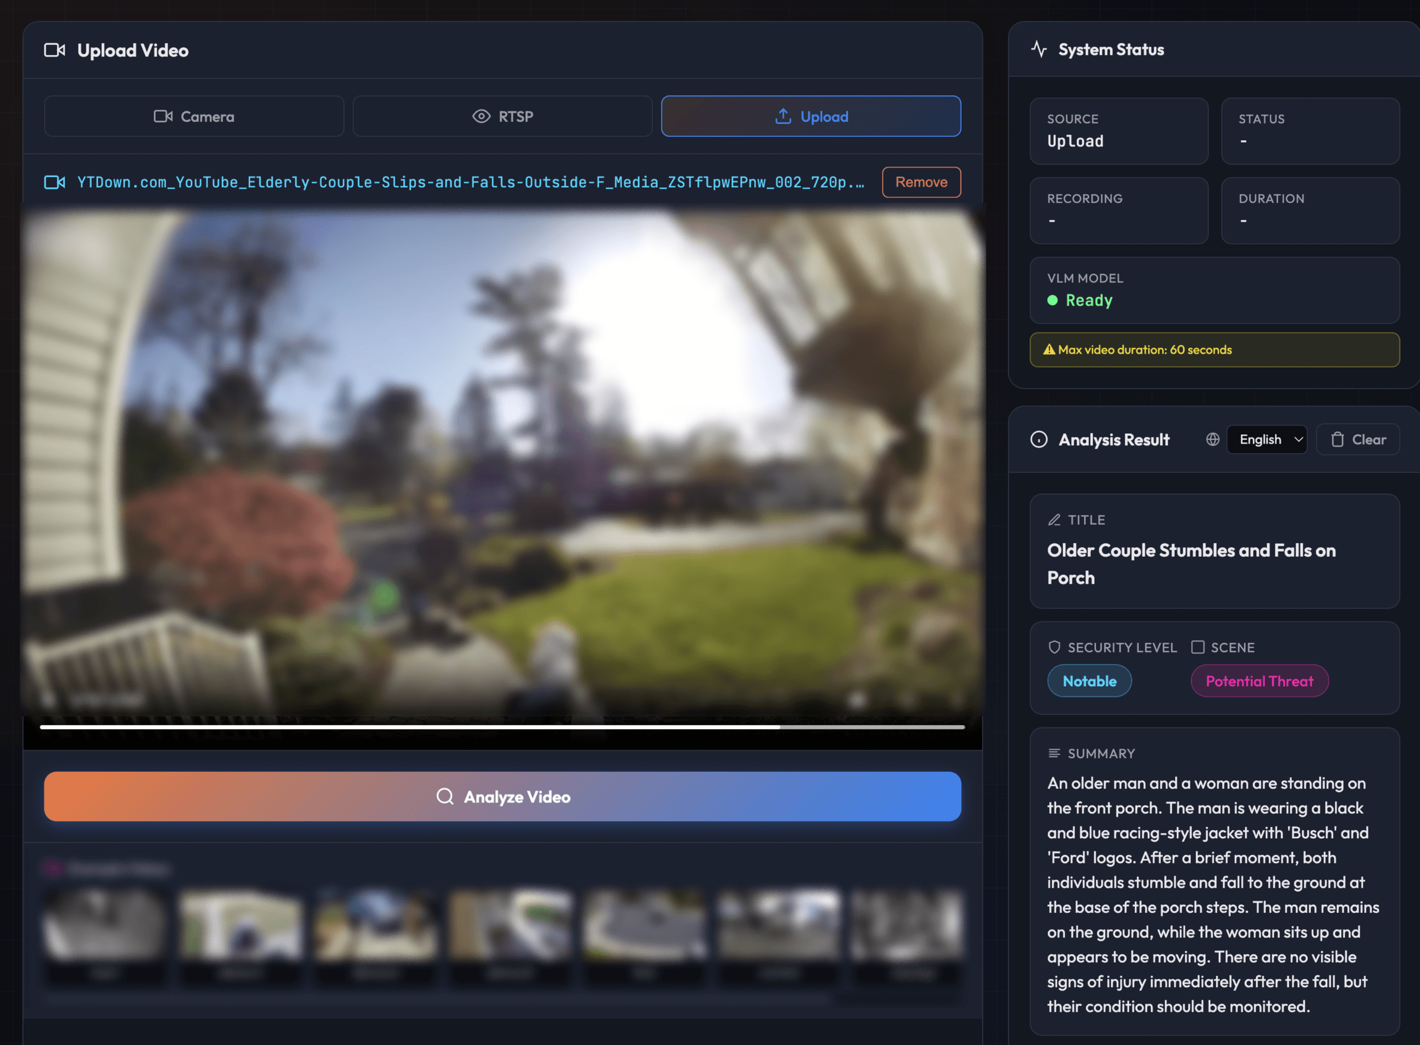
Task: Click the Potential Threat scene badge
Action: click(1259, 681)
